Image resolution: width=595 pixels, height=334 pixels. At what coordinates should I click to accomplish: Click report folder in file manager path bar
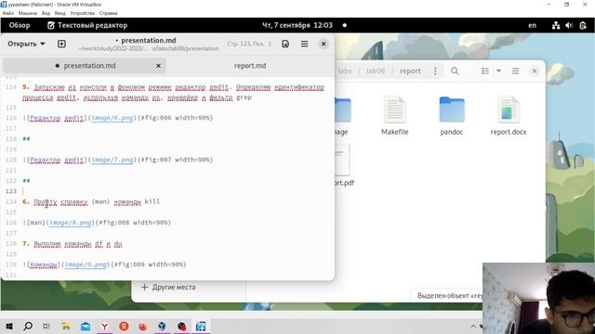point(410,71)
